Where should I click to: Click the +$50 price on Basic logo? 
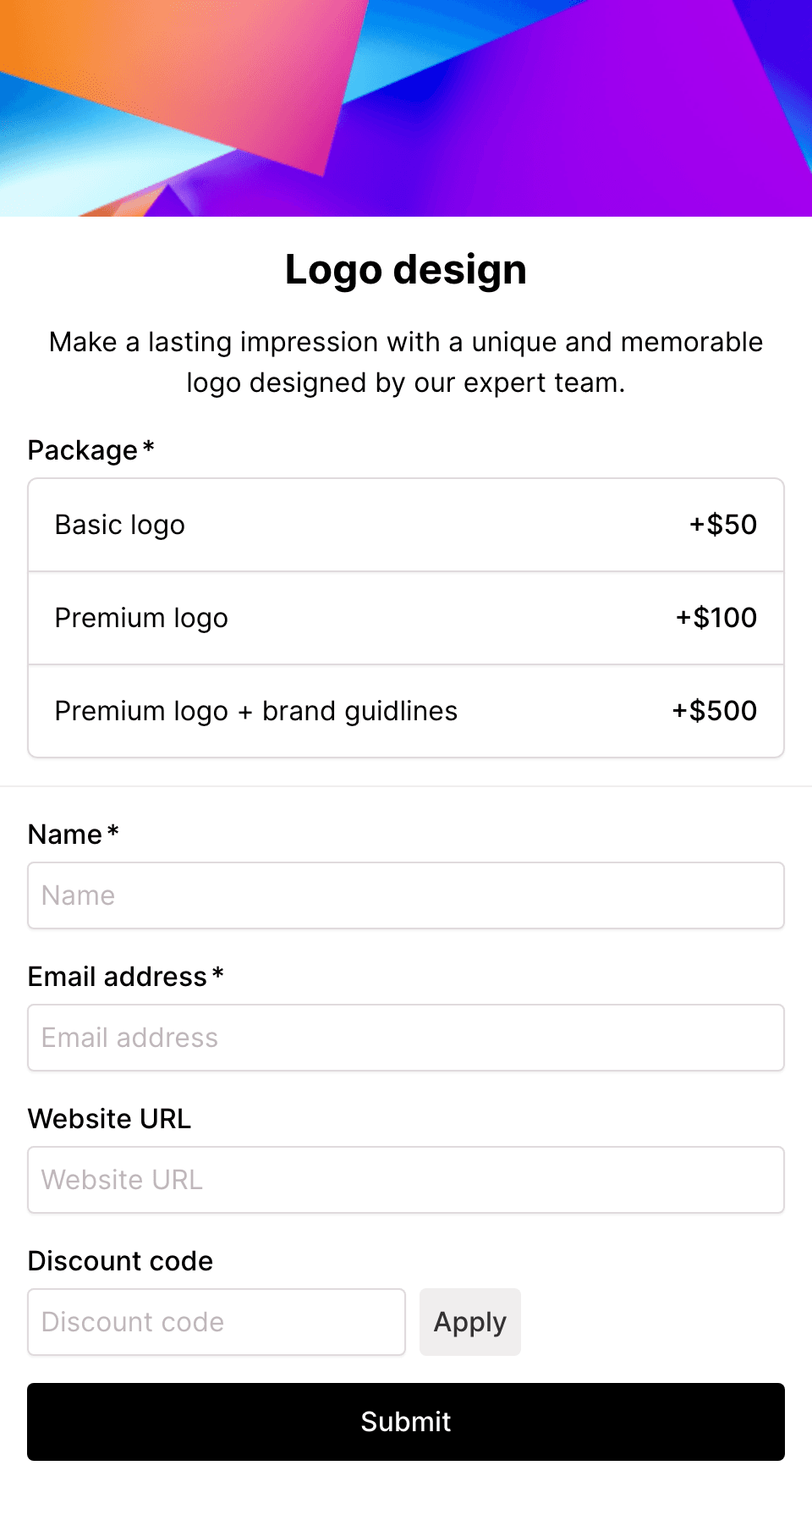[723, 525]
